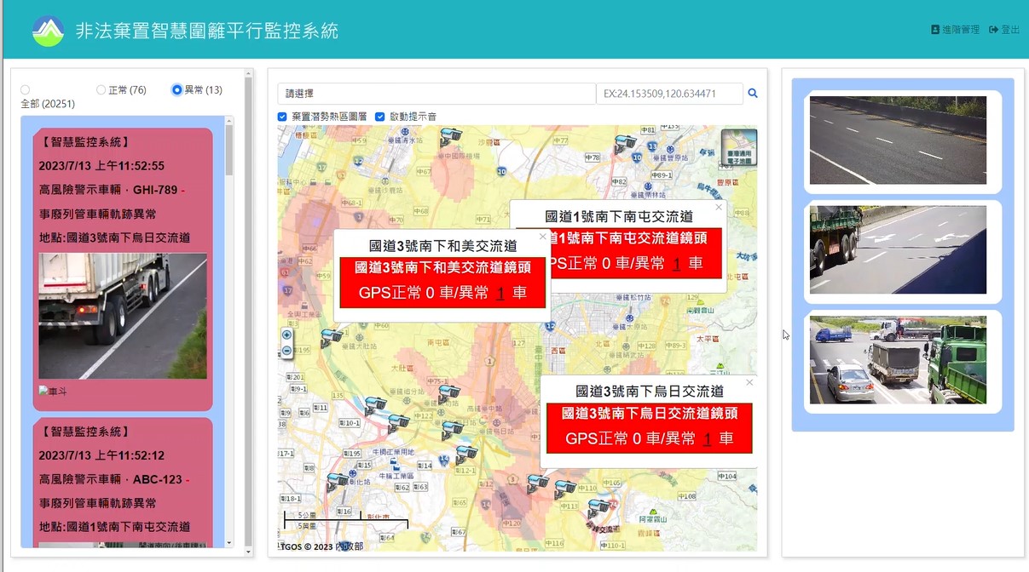Open 進階管理 menu in header
Viewport: 1029px width, 572px height.
point(955,30)
